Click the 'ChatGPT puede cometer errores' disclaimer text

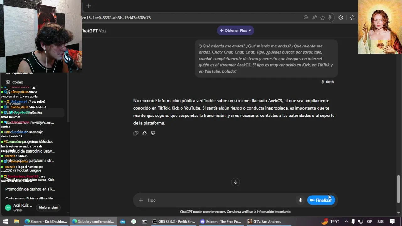236,212
